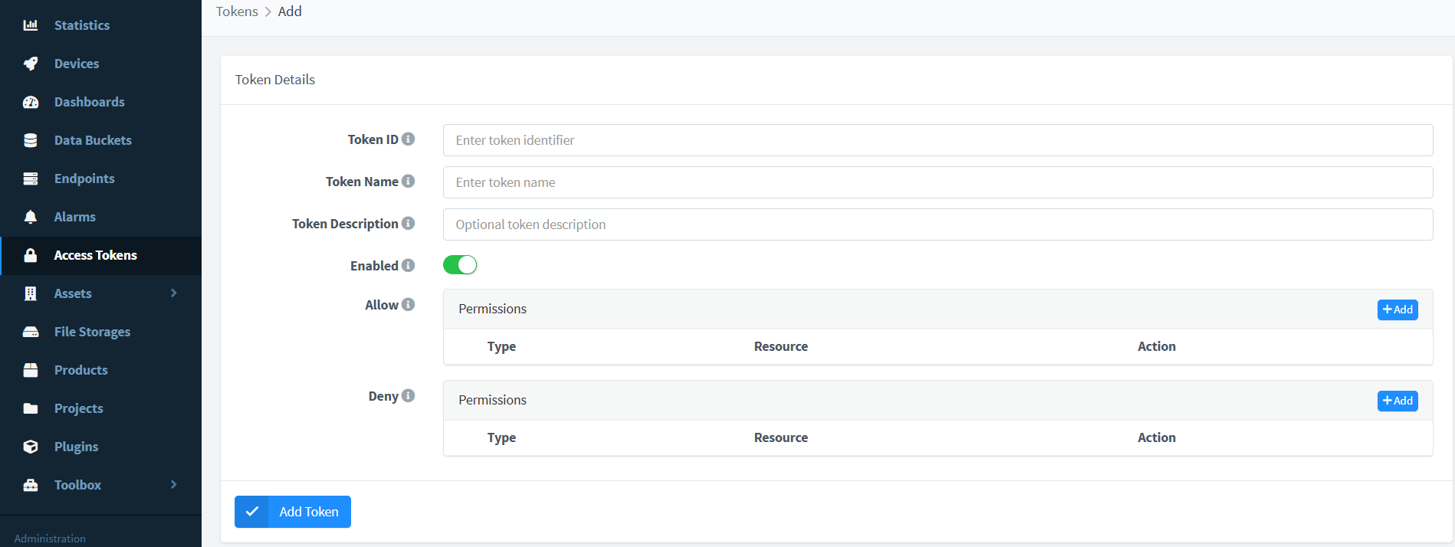Focus the Token Name input field

tap(937, 182)
